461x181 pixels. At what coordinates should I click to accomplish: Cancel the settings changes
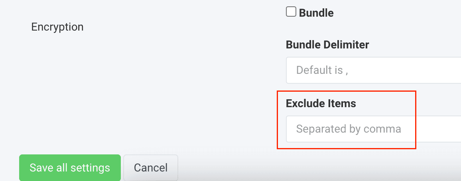pyautogui.click(x=151, y=168)
